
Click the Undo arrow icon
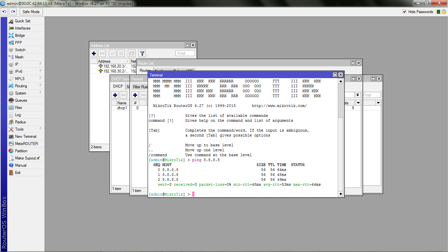[4, 11]
